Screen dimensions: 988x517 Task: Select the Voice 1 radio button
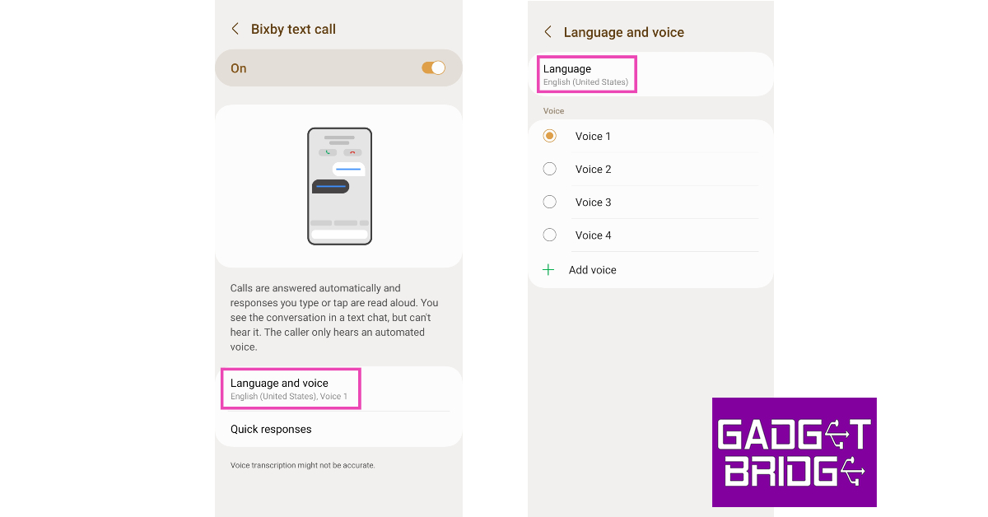tap(550, 136)
